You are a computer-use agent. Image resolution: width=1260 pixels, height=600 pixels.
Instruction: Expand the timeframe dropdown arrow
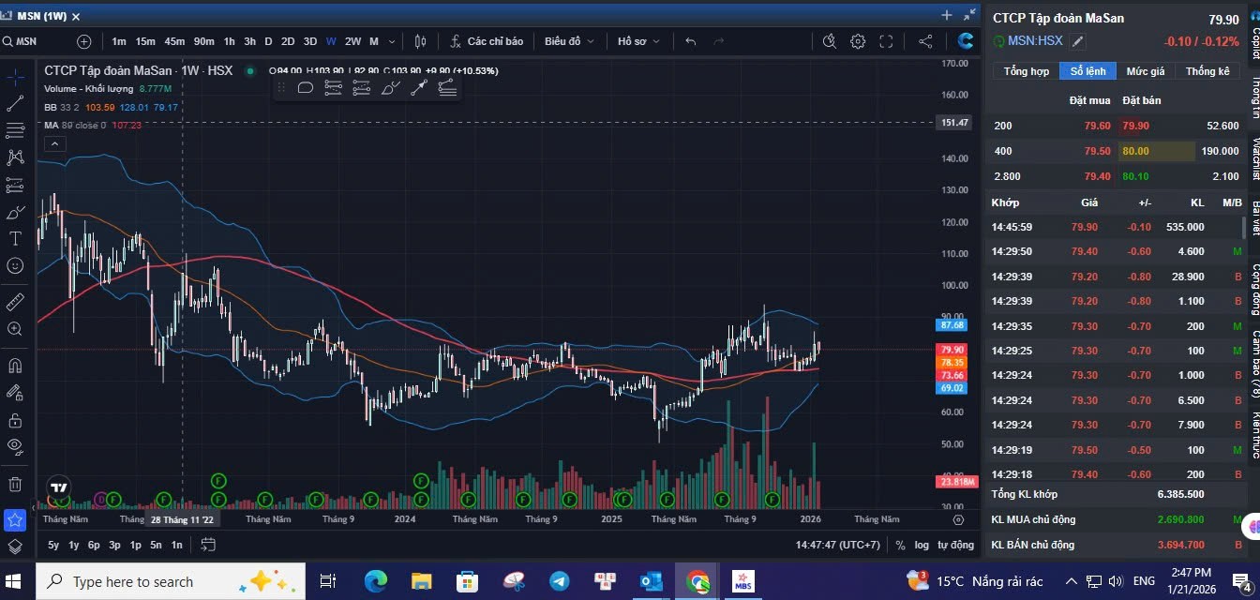(x=392, y=41)
